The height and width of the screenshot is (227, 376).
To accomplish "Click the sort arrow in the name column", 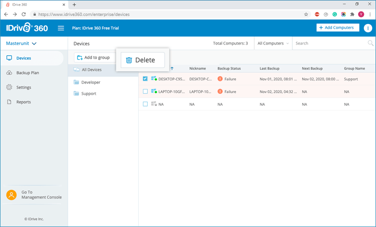I will pyautogui.click(x=172, y=68).
